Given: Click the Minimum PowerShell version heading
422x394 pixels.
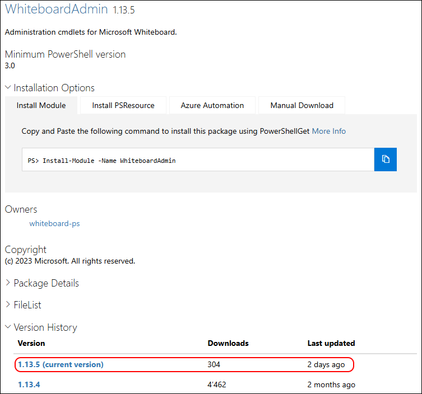Looking at the screenshot, I should [x=65, y=54].
